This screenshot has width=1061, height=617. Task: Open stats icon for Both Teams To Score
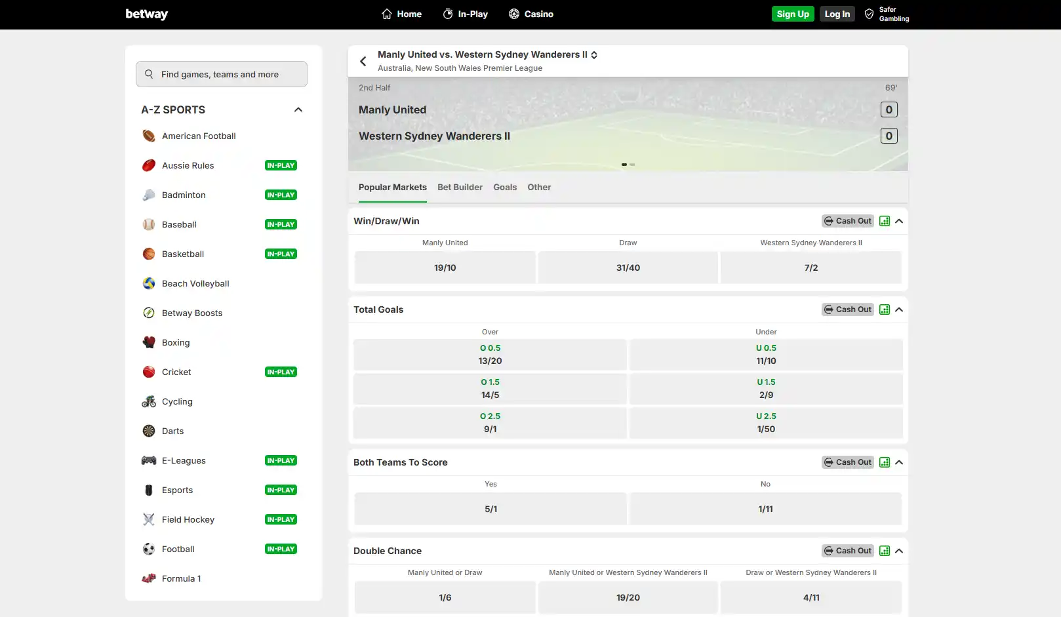click(885, 462)
